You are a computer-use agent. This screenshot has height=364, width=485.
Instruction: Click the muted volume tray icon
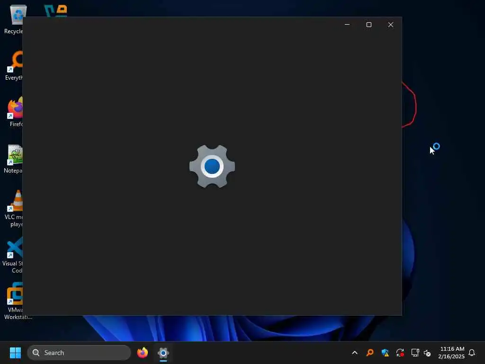point(427,353)
